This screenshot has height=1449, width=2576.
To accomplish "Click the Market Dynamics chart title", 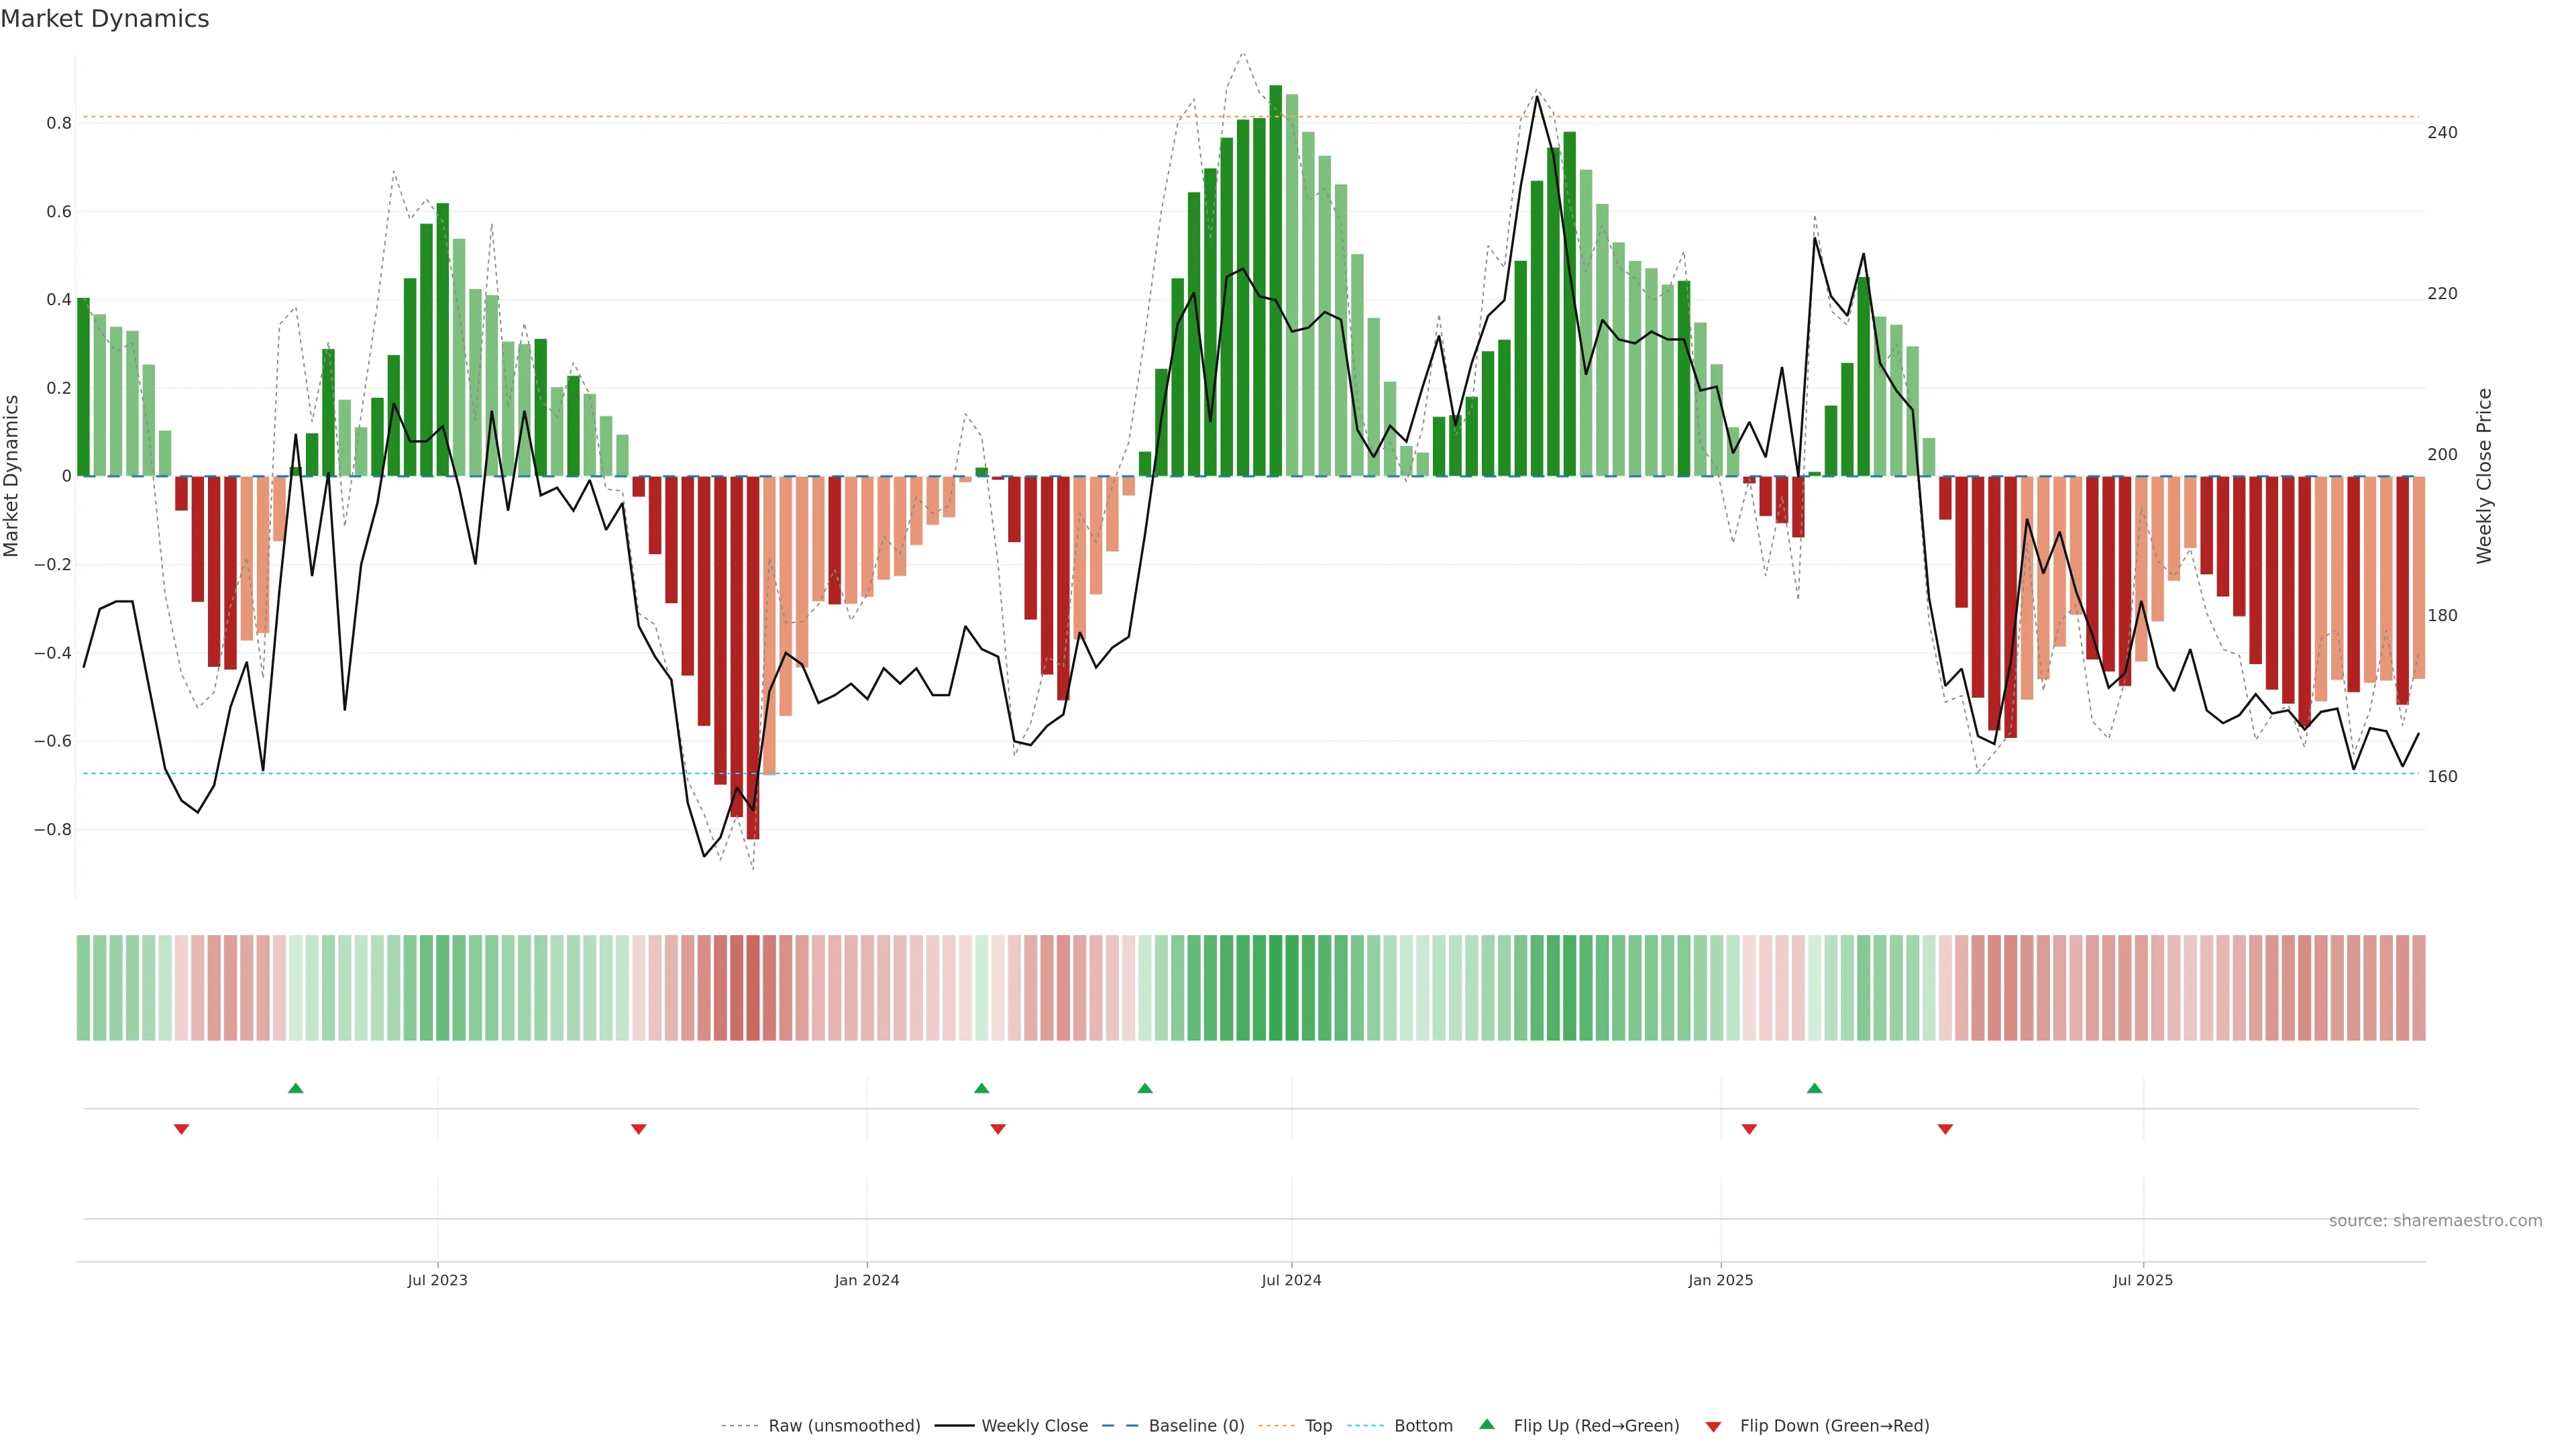I will 105,19.
